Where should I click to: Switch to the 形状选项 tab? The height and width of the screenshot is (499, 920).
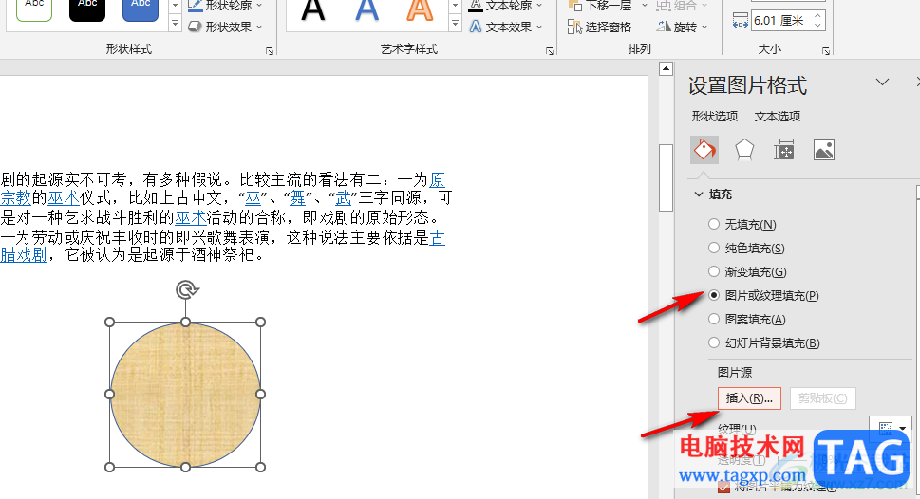pos(714,116)
